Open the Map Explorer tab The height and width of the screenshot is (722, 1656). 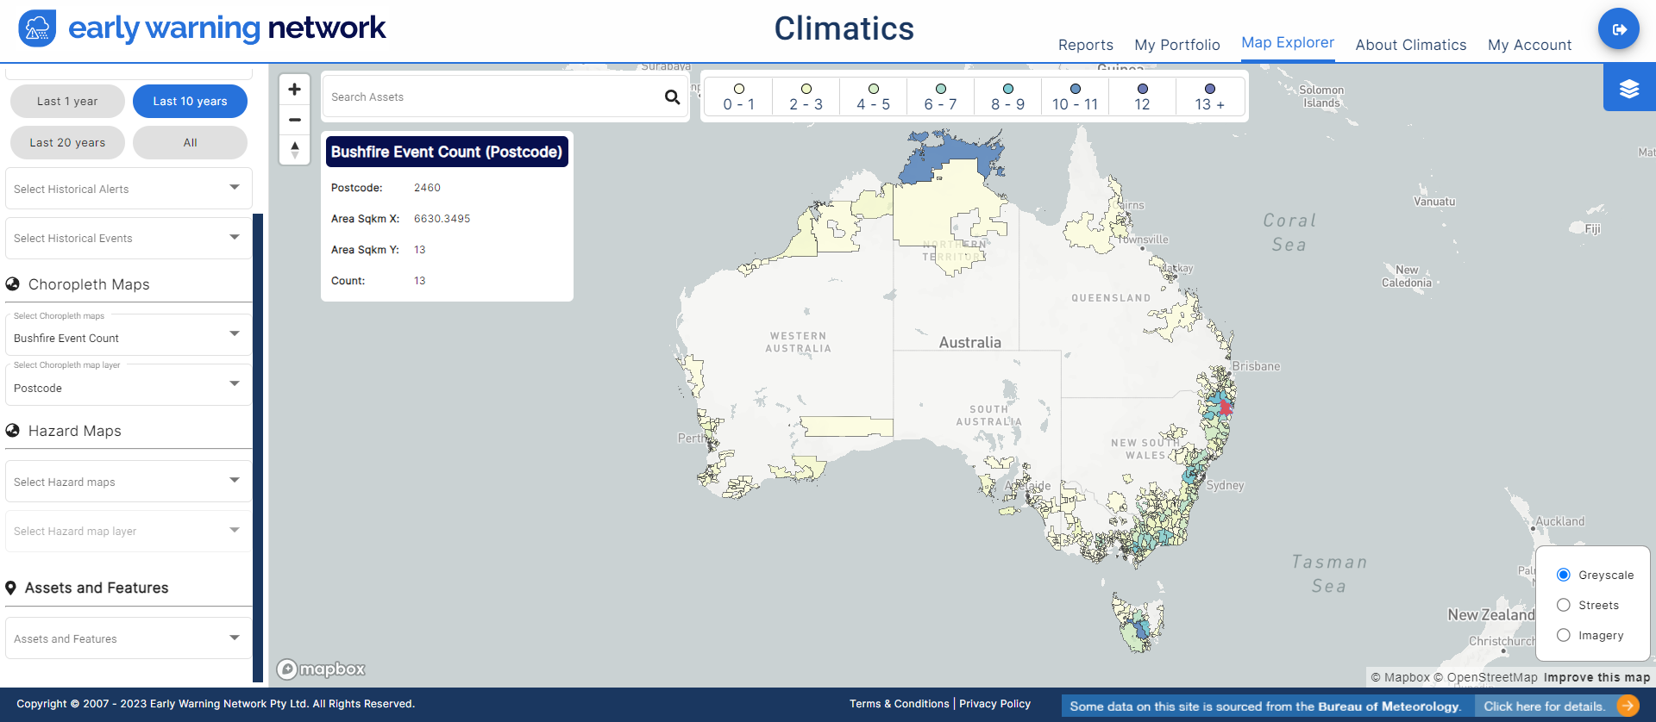point(1288,42)
